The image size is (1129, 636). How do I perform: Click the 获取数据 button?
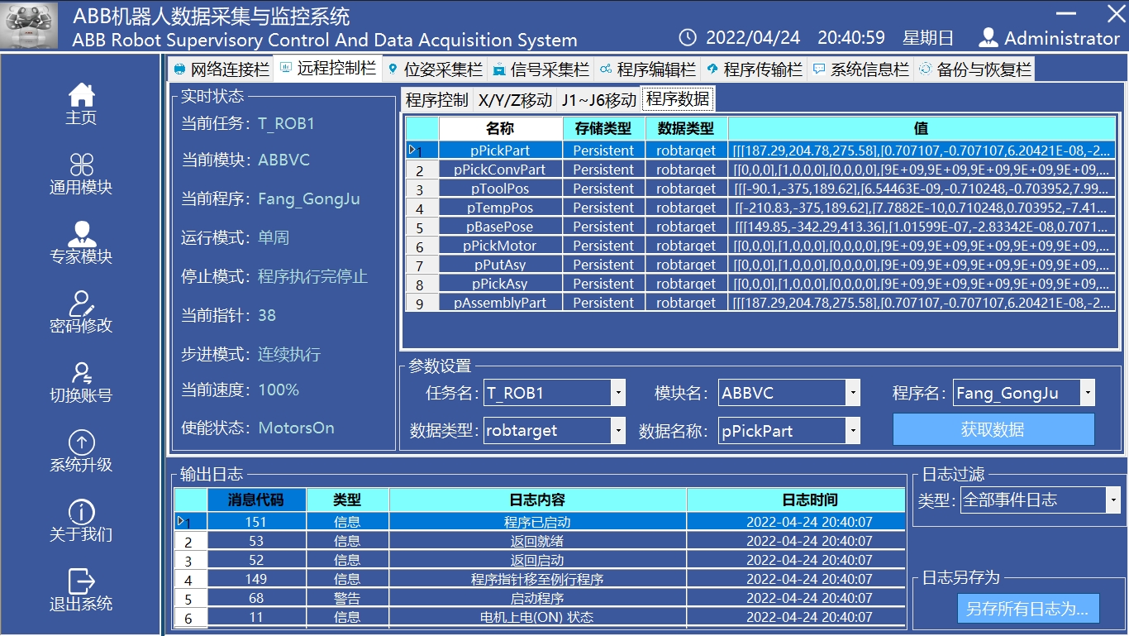tap(993, 429)
